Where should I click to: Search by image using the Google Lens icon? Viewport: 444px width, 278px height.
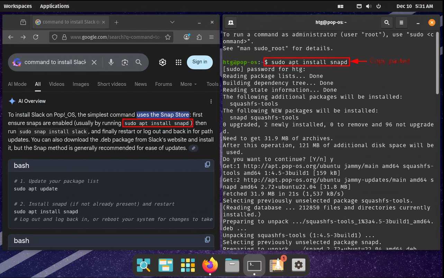coord(125,62)
